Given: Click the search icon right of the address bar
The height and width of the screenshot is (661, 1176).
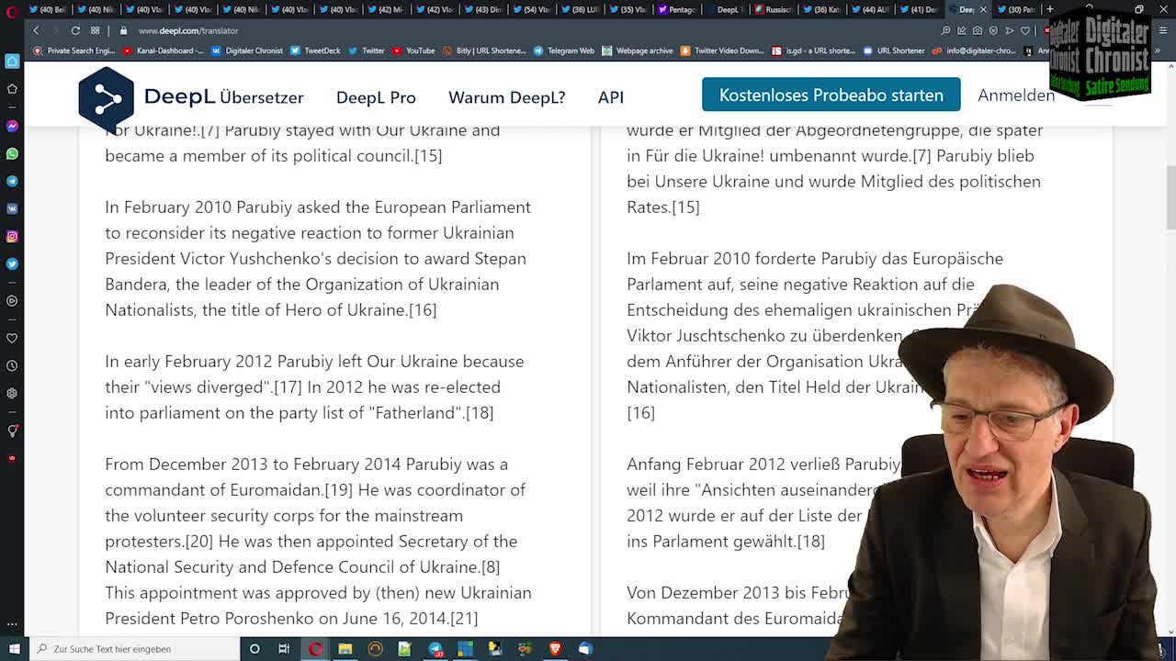Looking at the screenshot, I should coord(945,30).
